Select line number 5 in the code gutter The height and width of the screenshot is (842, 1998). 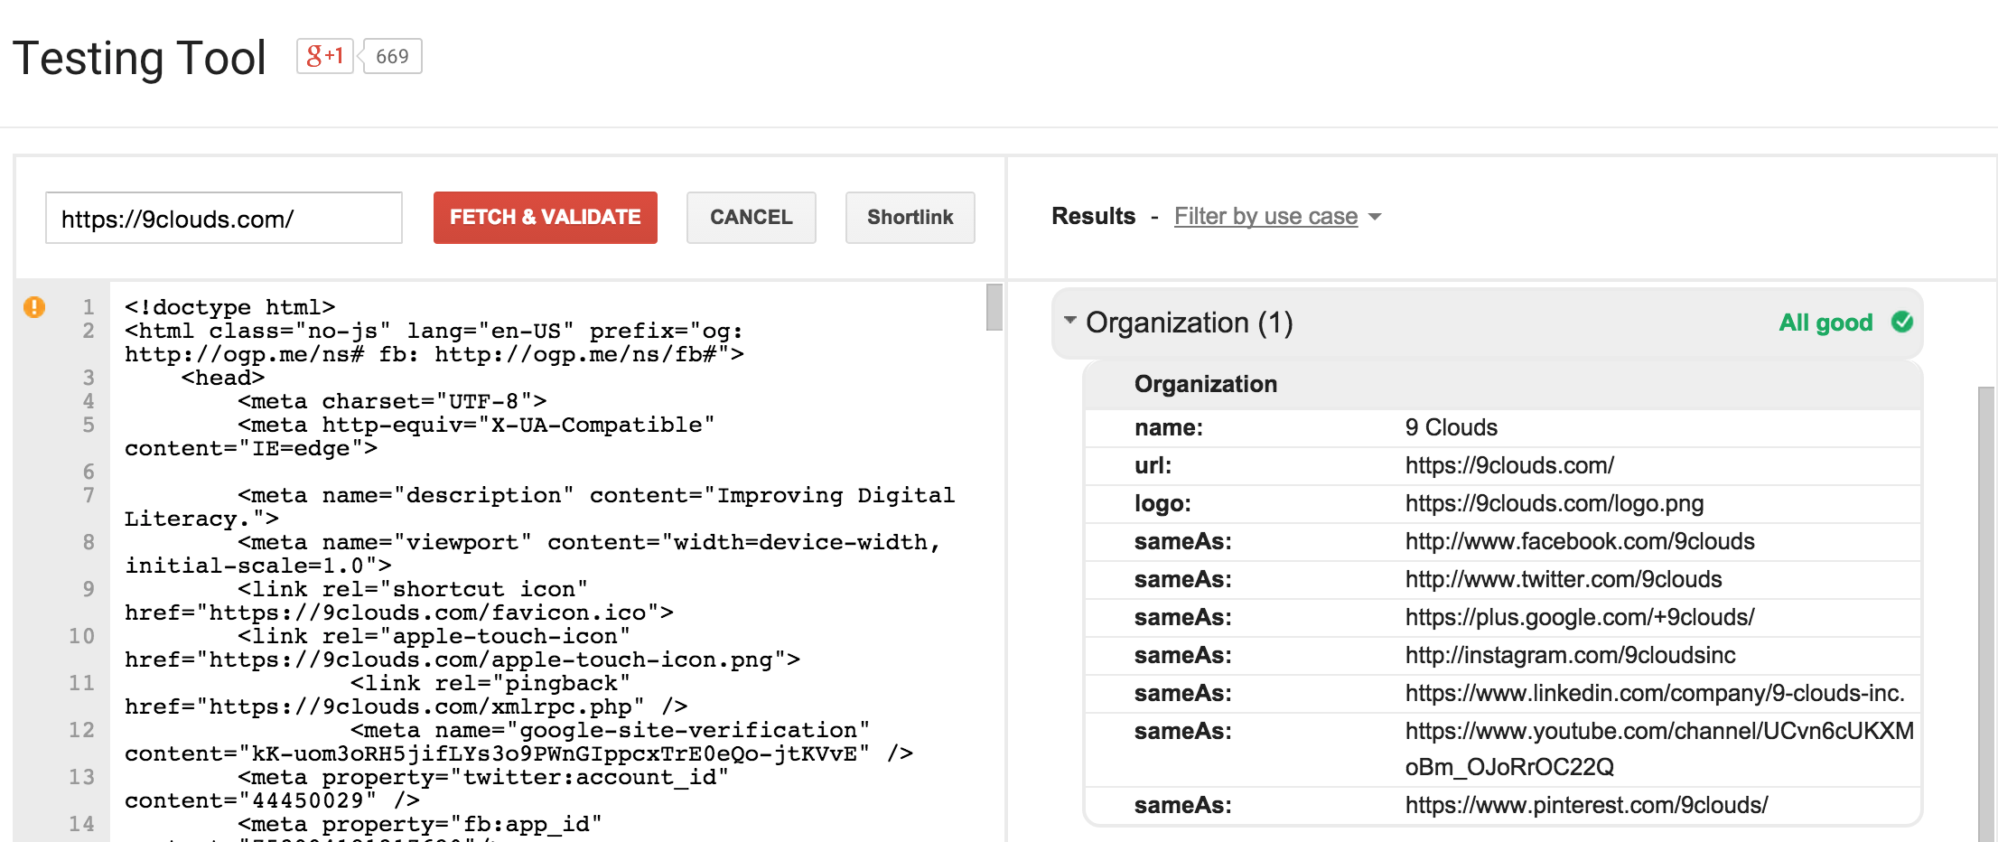tap(87, 425)
